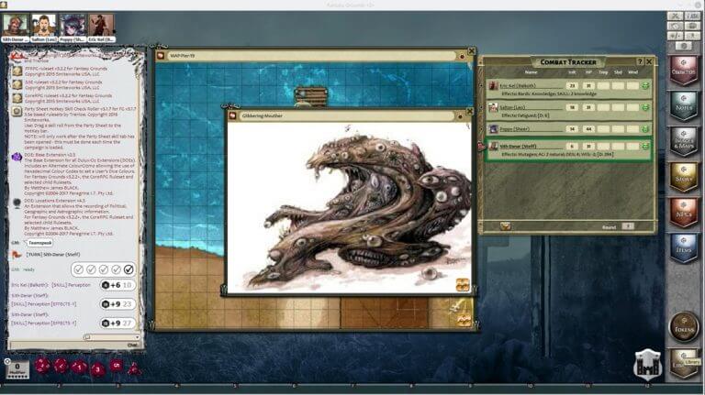The width and height of the screenshot is (705, 395).
Task: Open the round Tokens button
Action: (x=684, y=327)
